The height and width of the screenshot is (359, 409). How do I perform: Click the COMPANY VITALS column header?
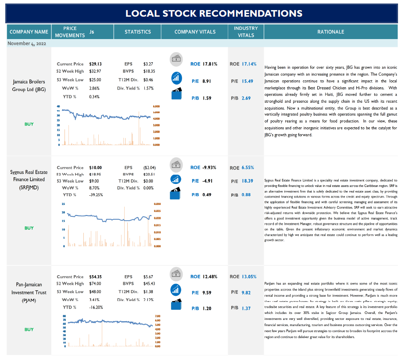pyautogui.click(x=195, y=32)
